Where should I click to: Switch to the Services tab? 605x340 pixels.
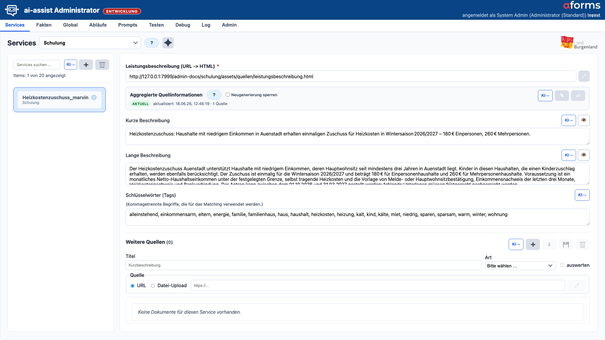point(15,25)
